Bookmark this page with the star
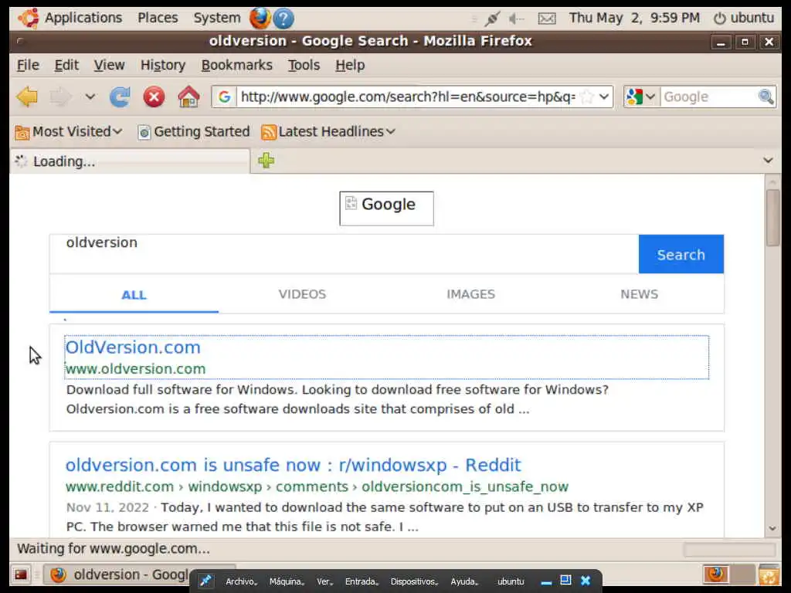This screenshot has width=791, height=593. point(587,97)
